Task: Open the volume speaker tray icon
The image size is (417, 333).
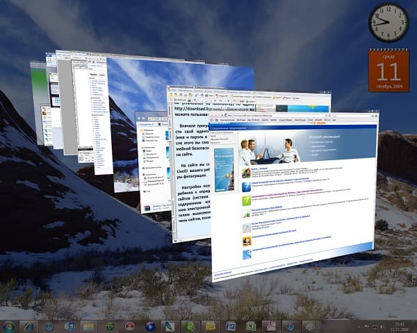Action: click(382, 326)
